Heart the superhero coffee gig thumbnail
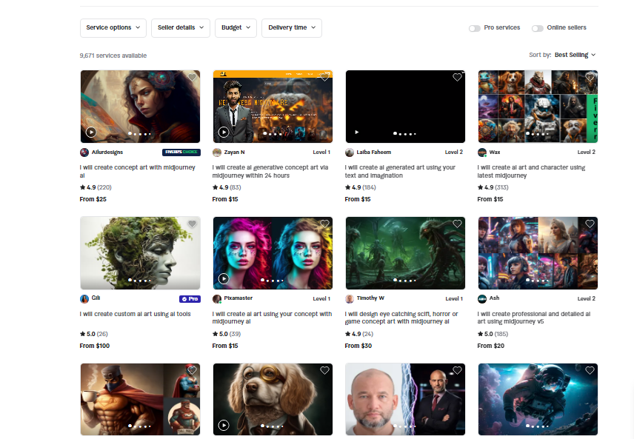 [192, 370]
